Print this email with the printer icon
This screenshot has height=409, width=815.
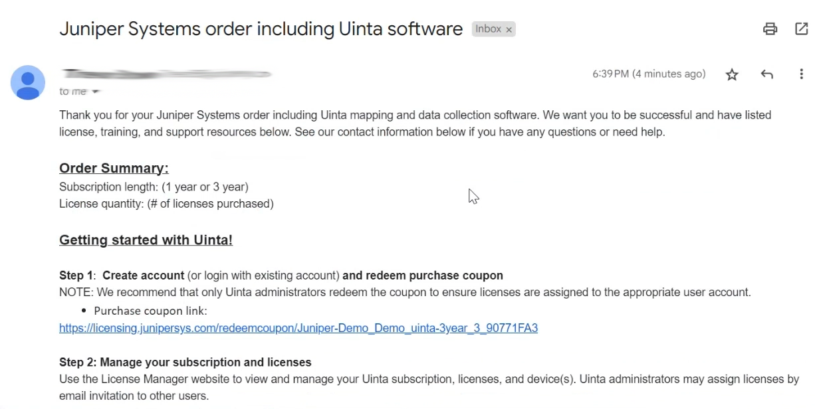pos(770,29)
